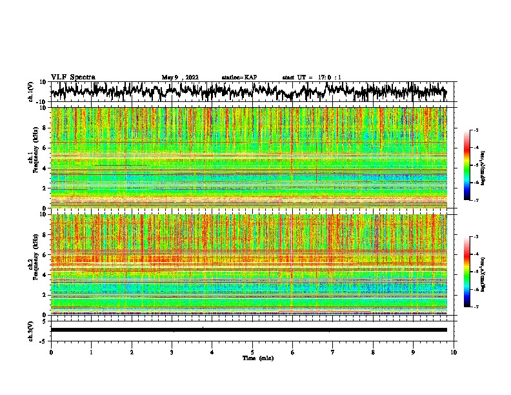Click time axis tick label "4"
The height and width of the screenshot is (395, 511).
point(212,352)
